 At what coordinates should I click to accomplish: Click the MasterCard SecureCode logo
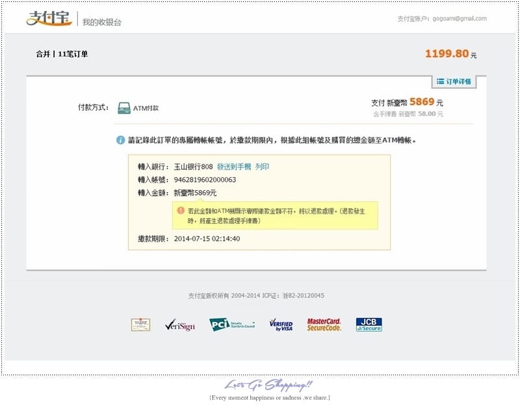[x=324, y=325]
